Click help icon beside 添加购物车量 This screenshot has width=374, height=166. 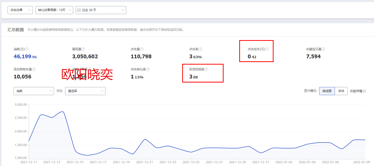pos(34,69)
